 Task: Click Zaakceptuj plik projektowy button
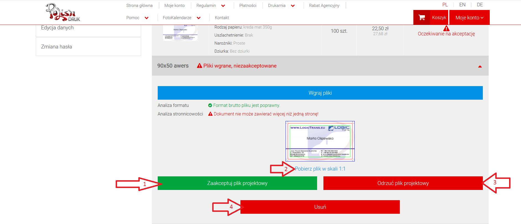pyautogui.click(x=237, y=183)
